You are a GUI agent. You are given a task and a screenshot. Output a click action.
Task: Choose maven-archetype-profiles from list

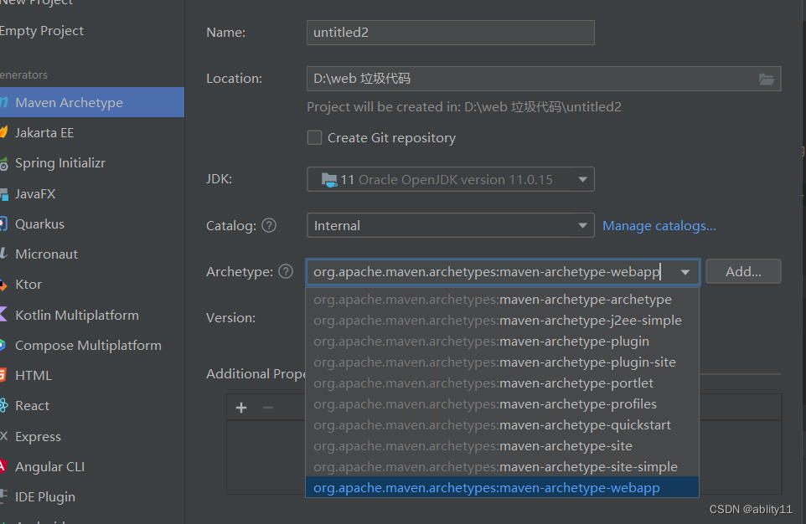pyautogui.click(x=502, y=403)
